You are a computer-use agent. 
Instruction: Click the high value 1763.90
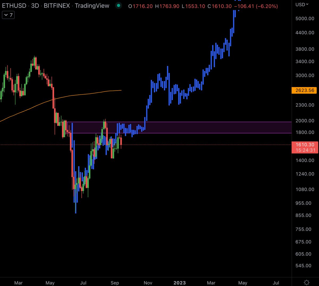coord(169,6)
